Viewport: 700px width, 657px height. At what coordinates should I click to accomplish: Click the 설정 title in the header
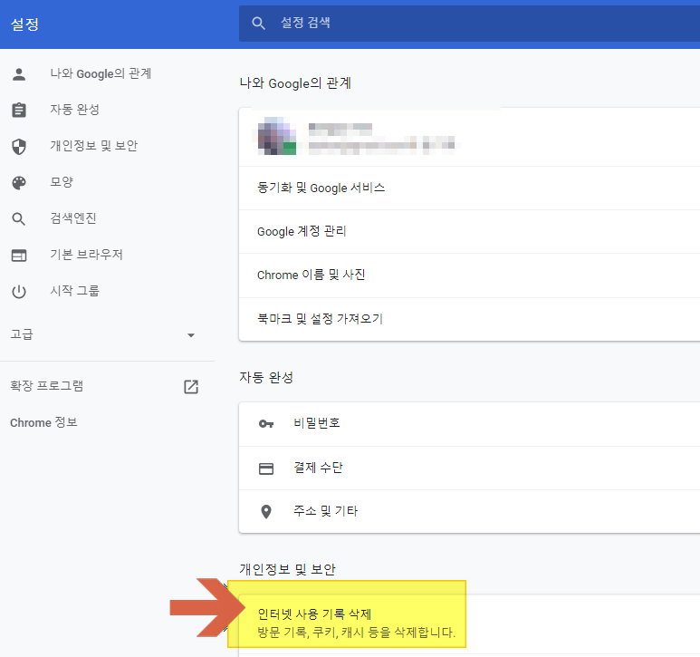(24, 24)
